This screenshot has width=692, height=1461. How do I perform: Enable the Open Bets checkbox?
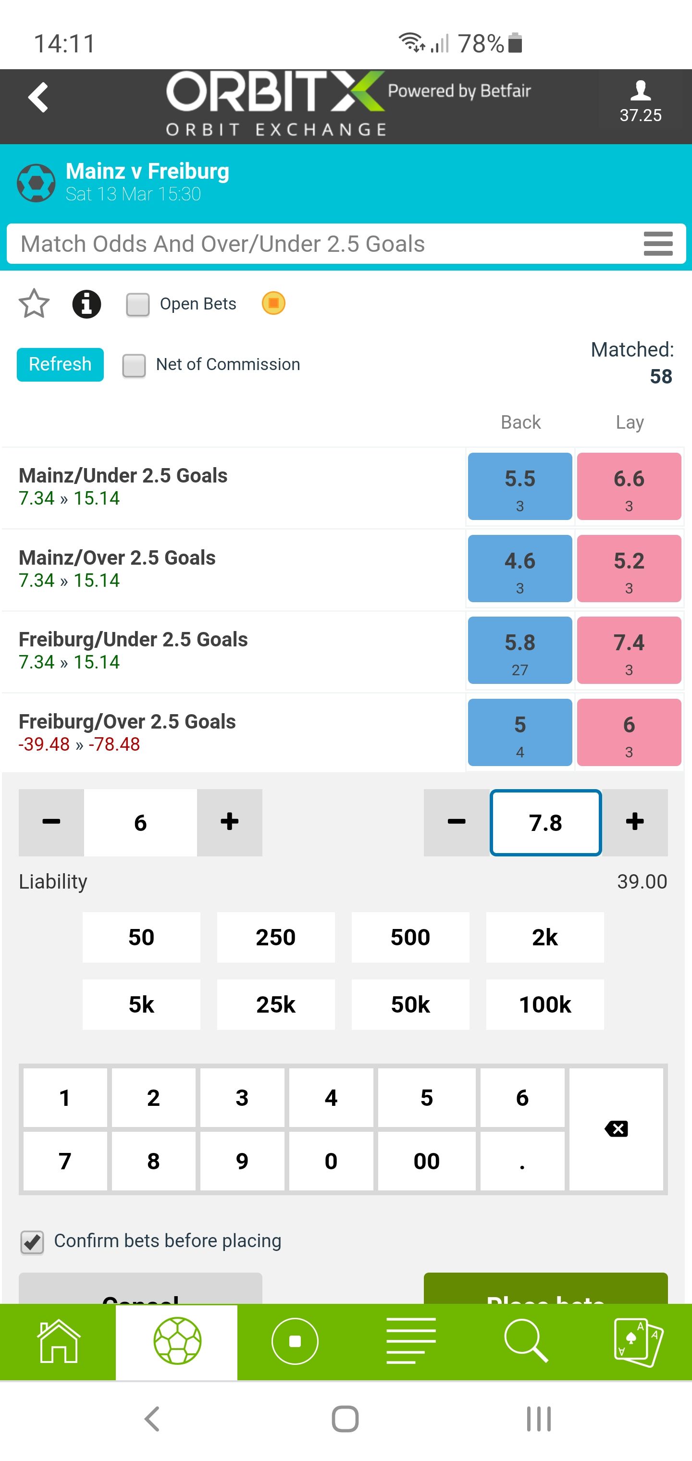coord(138,305)
